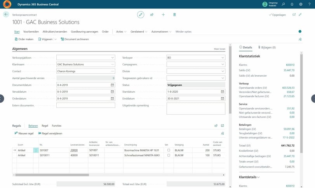Open Startdatum calendar picker
Image resolution: width=315 pixels, height=188 pixels.
223,92
